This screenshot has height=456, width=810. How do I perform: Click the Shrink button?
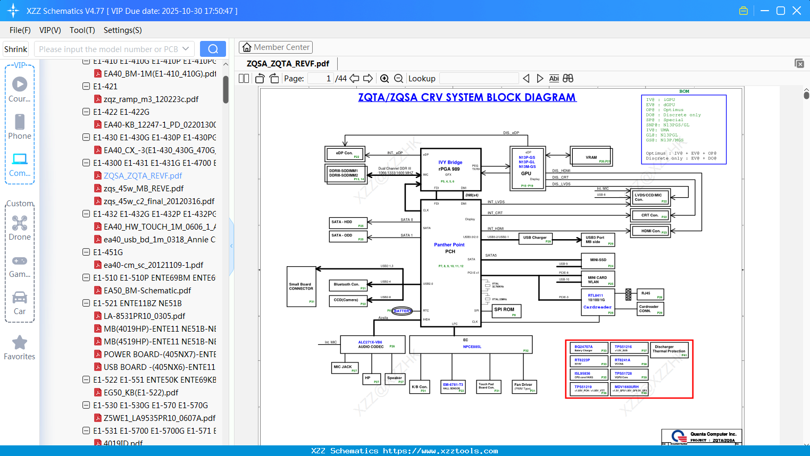[16, 49]
